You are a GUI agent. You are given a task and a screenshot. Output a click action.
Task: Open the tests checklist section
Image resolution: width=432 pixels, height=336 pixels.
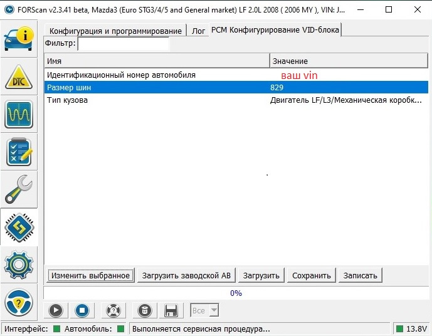click(x=19, y=152)
